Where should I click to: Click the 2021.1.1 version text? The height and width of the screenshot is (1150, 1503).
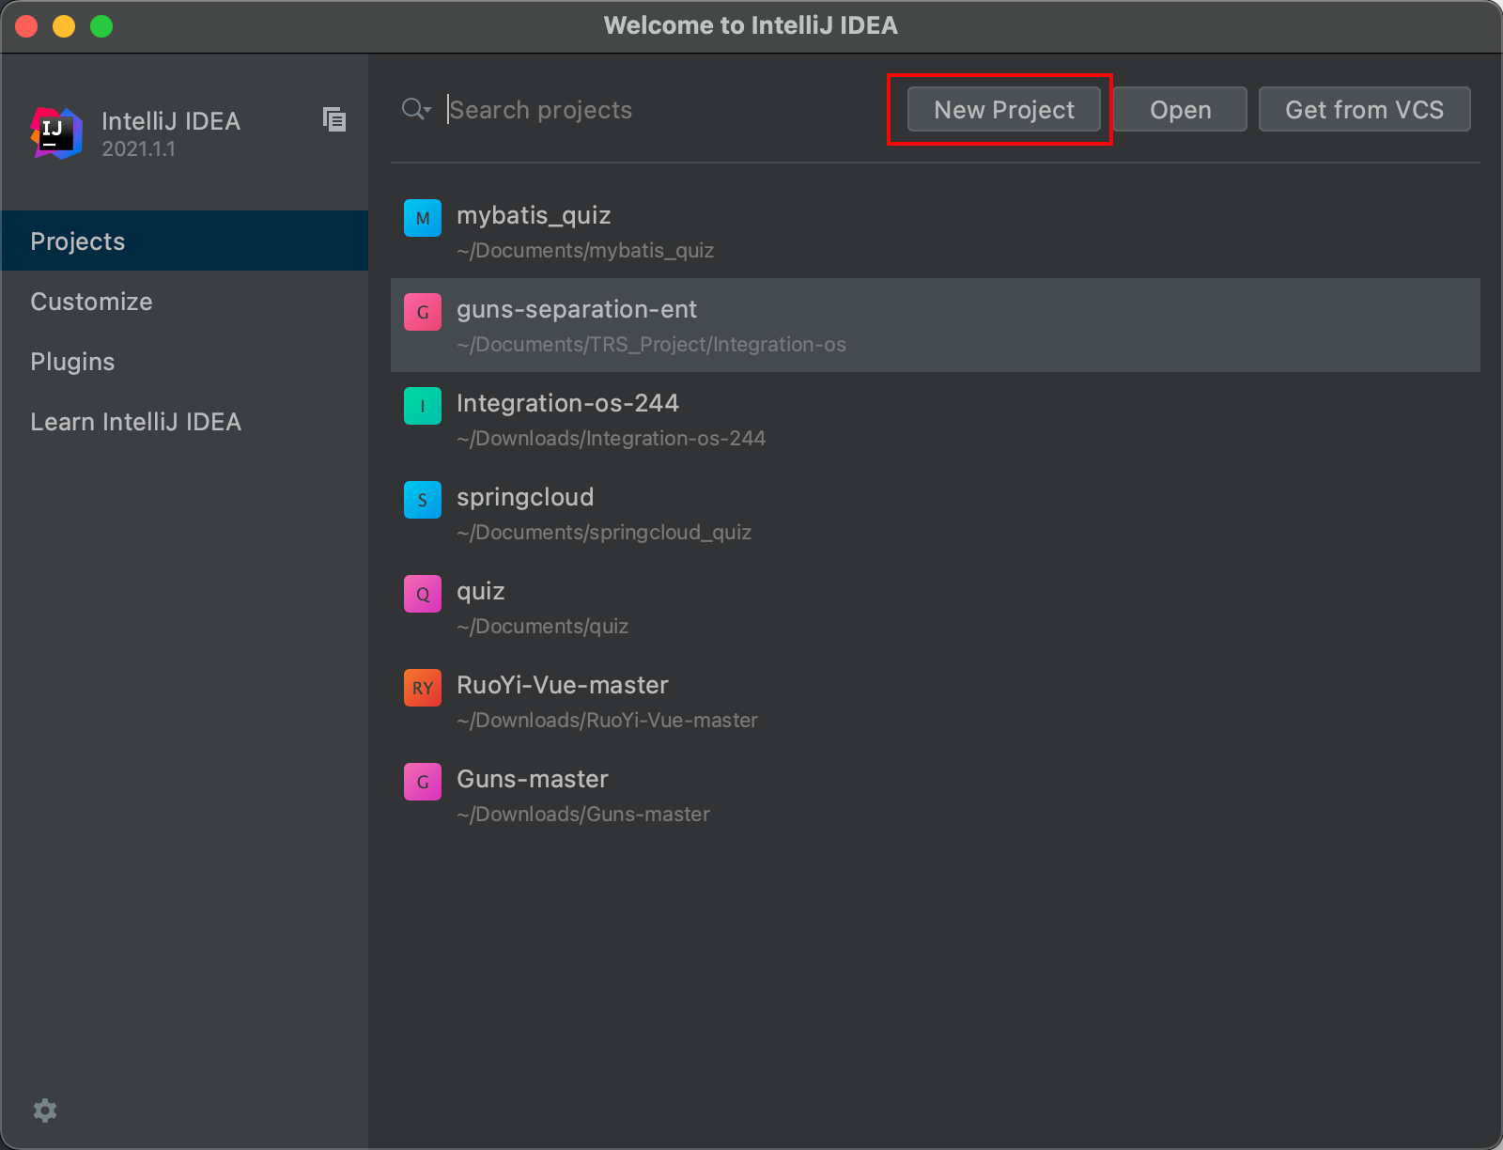(x=138, y=149)
